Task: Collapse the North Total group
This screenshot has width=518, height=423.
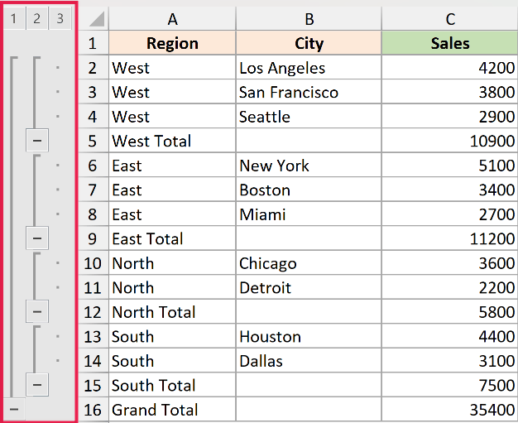Action: [x=37, y=311]
